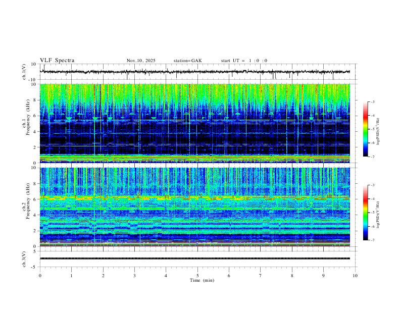Click the lower colorbar's log(PSD) label
Viewport: 400px width, 309px height.
click(378, 215)
